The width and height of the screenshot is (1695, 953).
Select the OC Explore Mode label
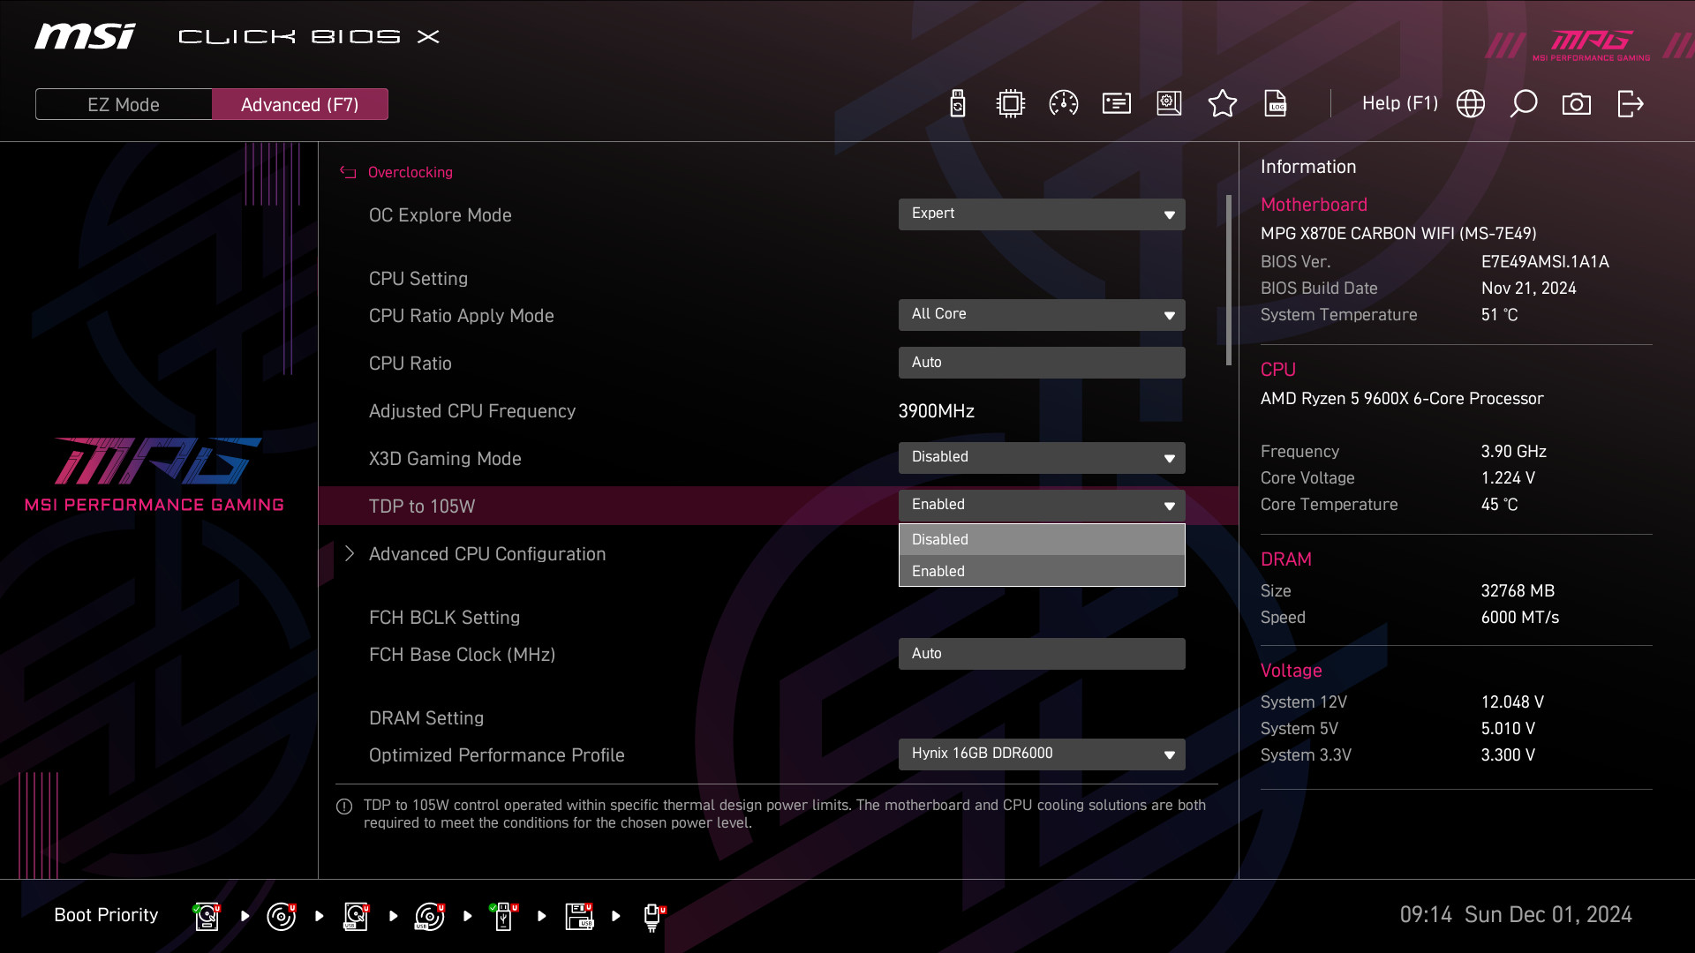[440, 215]
